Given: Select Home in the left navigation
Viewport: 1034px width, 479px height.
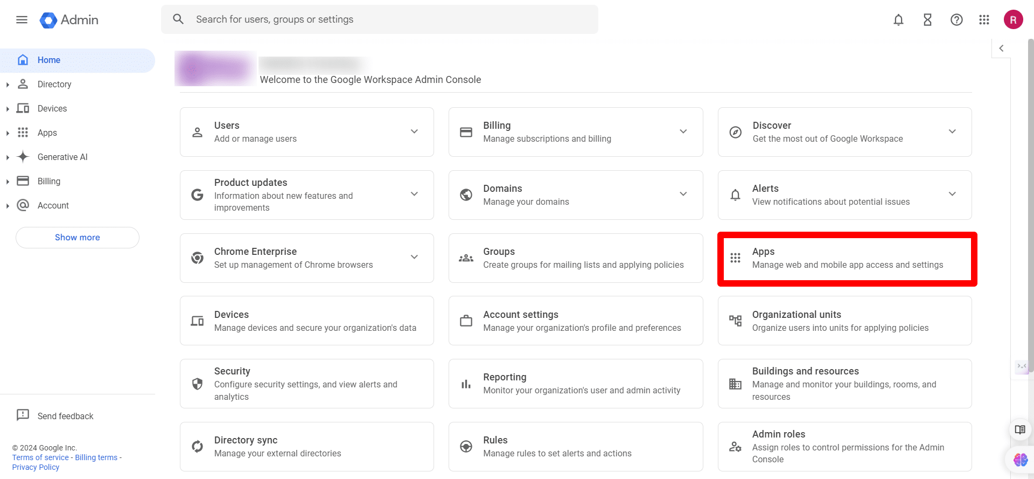Looking at the screenshot, I should coord(48,60).
